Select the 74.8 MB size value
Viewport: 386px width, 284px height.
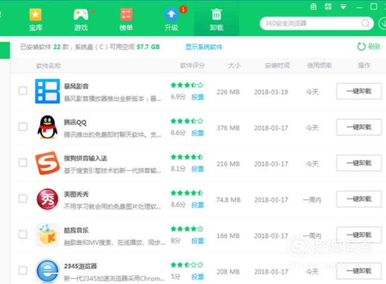pos(228,200)
